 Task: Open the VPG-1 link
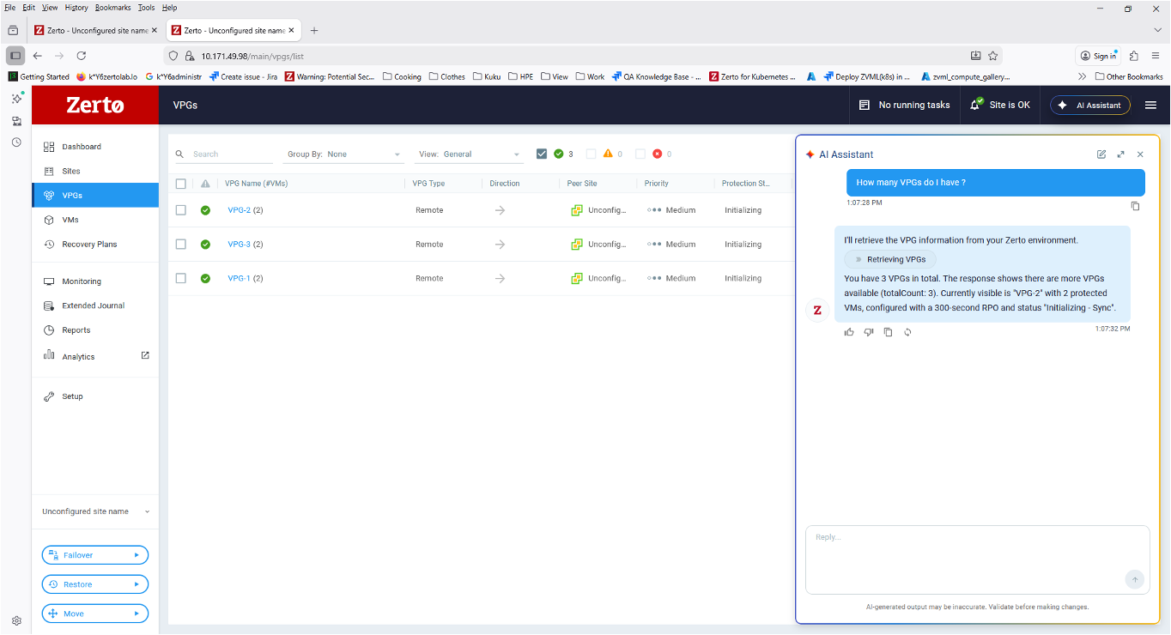239,278
